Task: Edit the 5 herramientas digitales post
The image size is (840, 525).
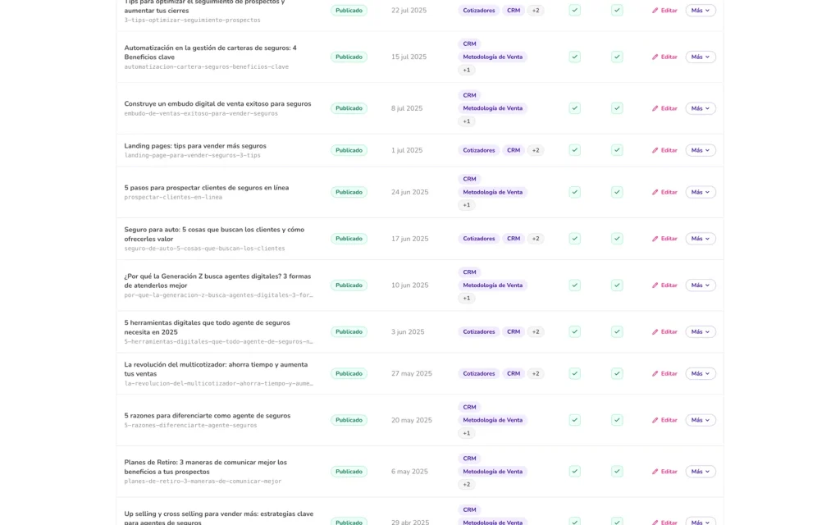Action: [x=664, y=331]
